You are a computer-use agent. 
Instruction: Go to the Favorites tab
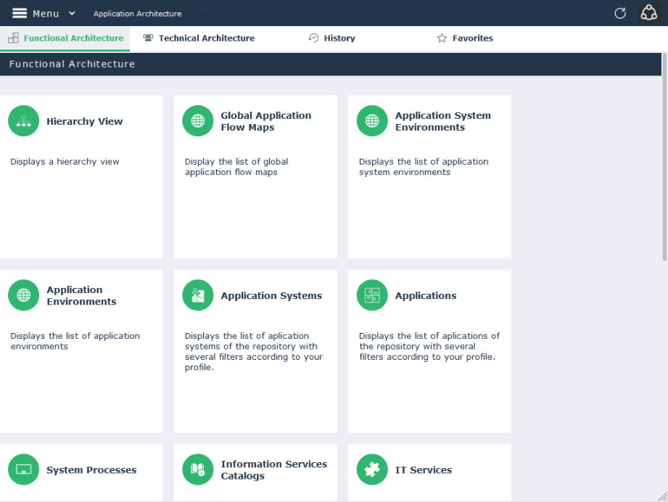point(464,38)
